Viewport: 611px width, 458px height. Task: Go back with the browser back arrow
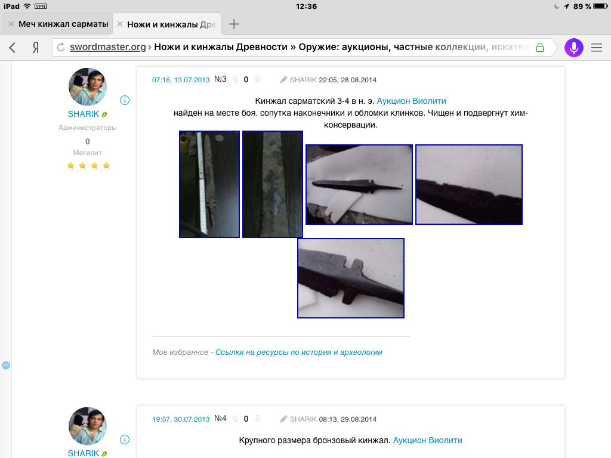pos(13,48)
